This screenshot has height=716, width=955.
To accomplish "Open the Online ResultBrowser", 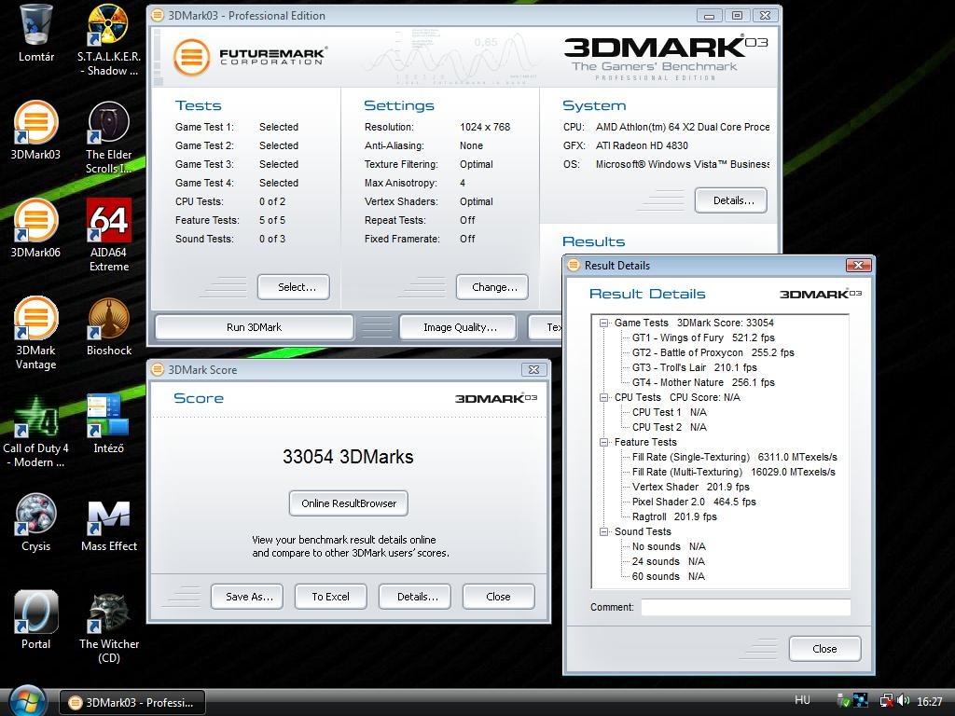I will point(348,503).
